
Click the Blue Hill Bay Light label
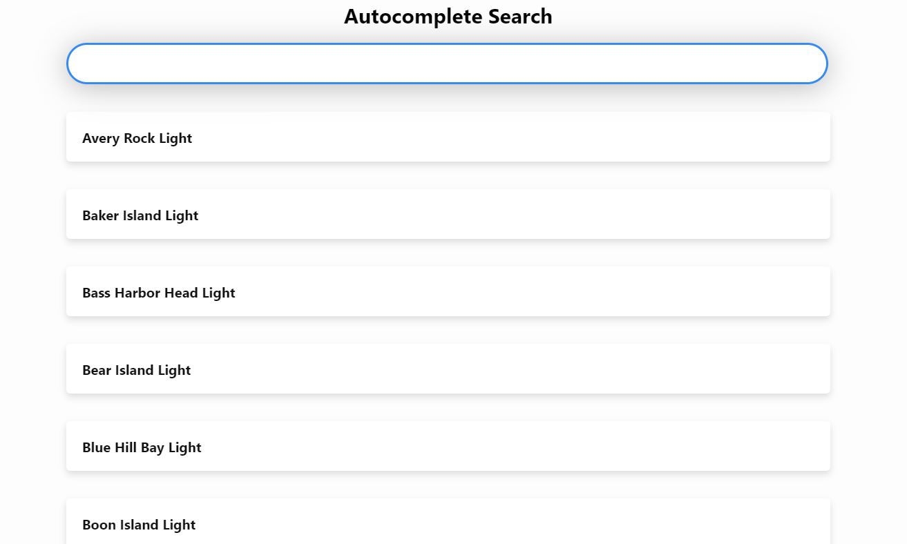pyautogui.click(x=142, y=447)
